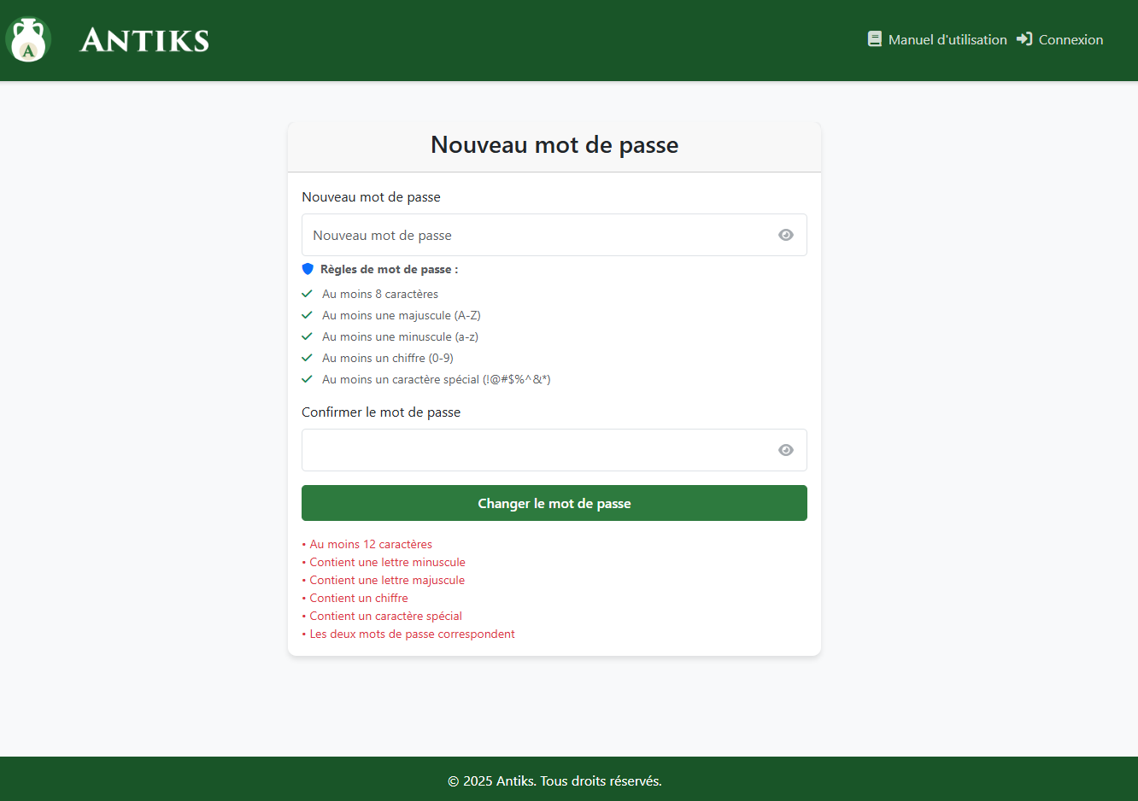Viewport: 1138px width, 801px height.
Task: Click the blue shield icon before Règles de mot de passe
Action: pos(308,268)
